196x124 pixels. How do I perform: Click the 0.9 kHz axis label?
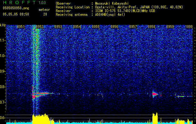(3, 71)
